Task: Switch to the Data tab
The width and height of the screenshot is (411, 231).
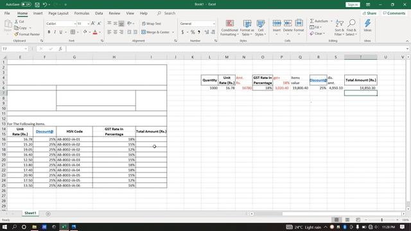Action: coord(99,13)
